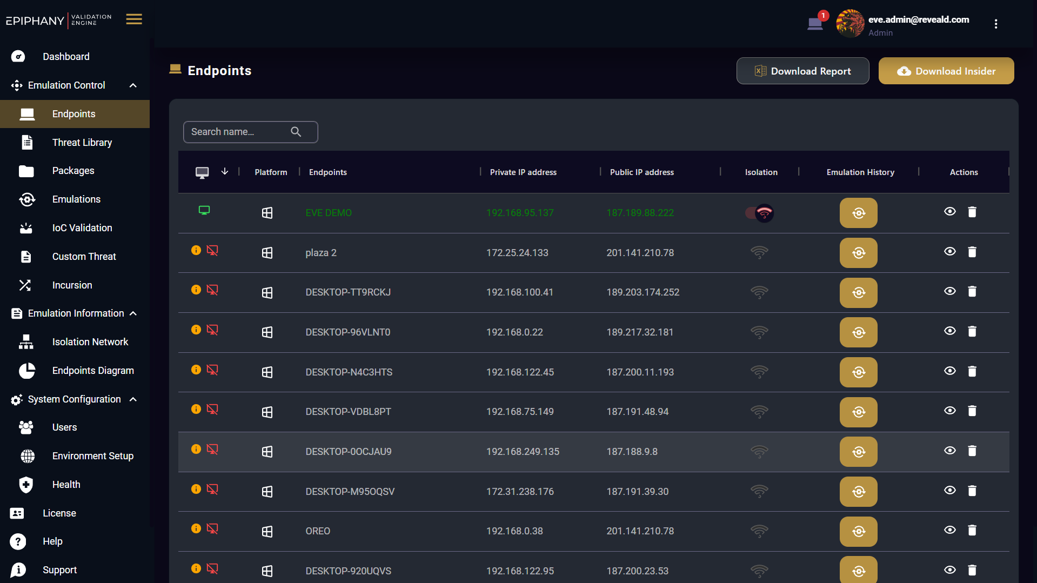
Task: Click the three-dot user options icon
Action: pos(995,24)
